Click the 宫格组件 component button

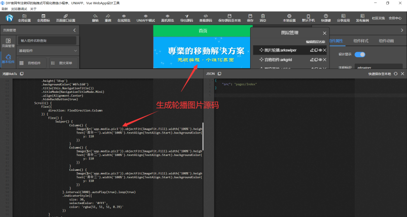tap(30, 63)
